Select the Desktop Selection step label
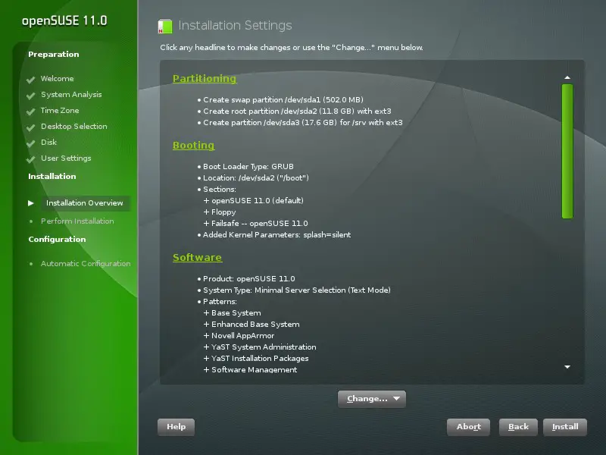The width and height of the screenshot is (606, 455). click(74, 127)
